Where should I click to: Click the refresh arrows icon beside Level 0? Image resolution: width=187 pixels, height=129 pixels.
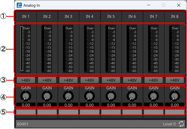181,124
